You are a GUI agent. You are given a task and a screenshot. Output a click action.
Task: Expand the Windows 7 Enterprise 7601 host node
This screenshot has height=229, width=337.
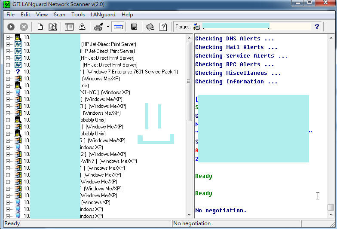click(x=8, y=72)
